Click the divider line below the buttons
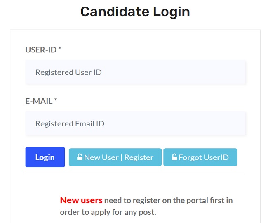This screenshot has width=268, height=223. pyautogui.click(x=135, y=175)
